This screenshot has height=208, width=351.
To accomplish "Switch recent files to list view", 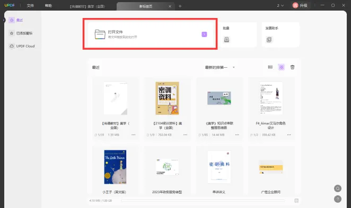I will [x=270, y=67].
